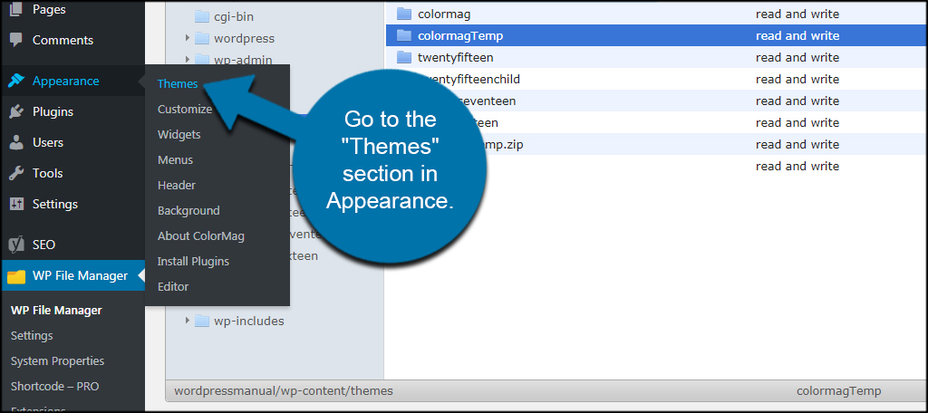Image resolution: width=928 pixels, height=413 pixels.
Task: Select the colormag folder row
Action: [x=656, y=14]
